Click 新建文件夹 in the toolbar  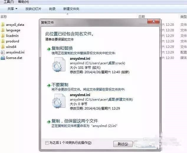coord(71,9)
